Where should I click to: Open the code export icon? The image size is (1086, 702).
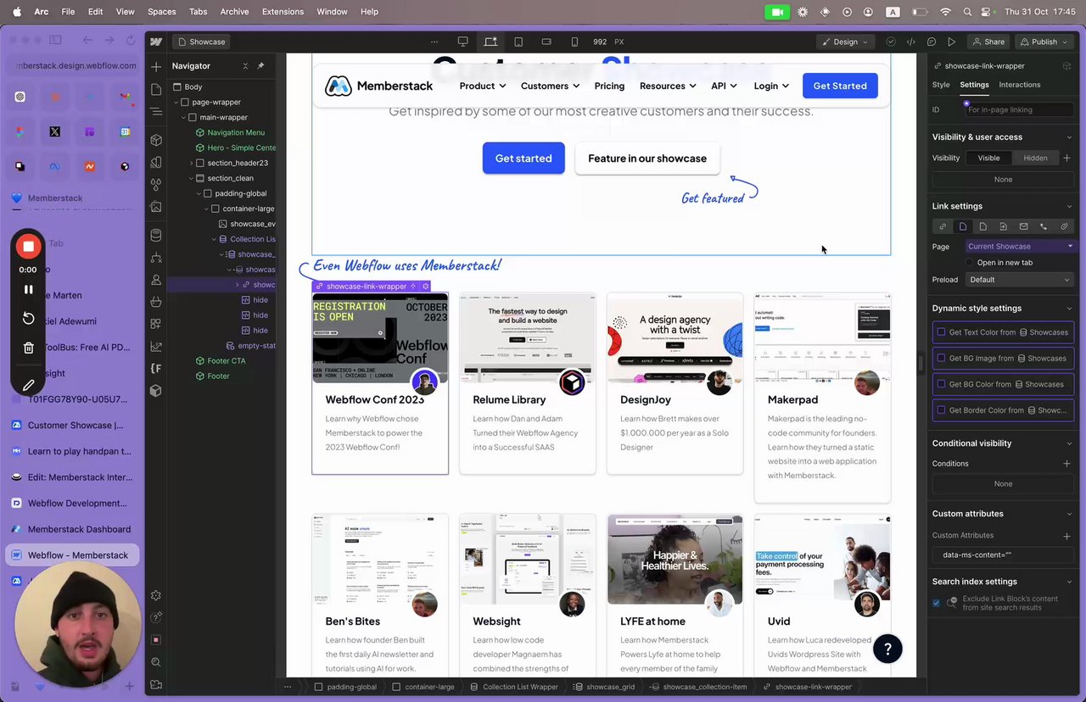[910, 42]
